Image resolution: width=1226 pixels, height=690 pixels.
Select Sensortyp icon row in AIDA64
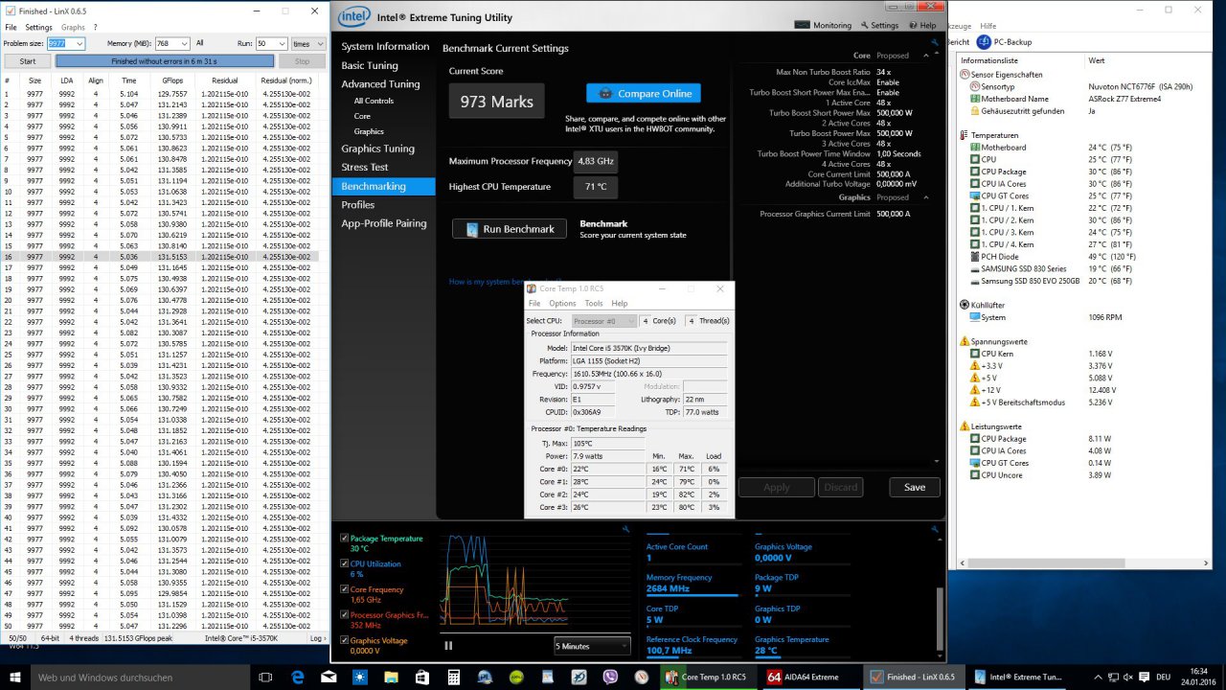pos(973,86)
